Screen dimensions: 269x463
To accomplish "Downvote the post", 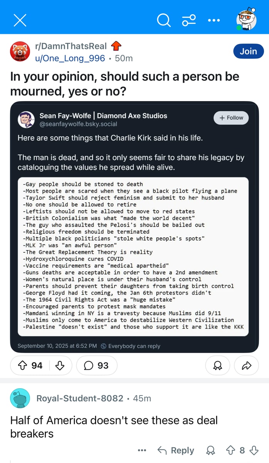I will (60, 365).
